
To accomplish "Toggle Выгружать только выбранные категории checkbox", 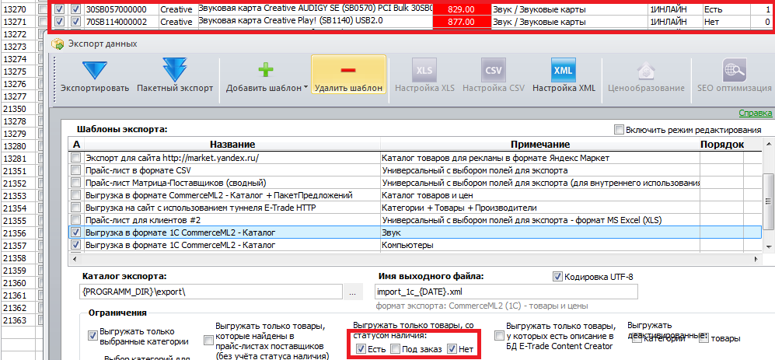I will pyautogui.click(x=92, y=335).
